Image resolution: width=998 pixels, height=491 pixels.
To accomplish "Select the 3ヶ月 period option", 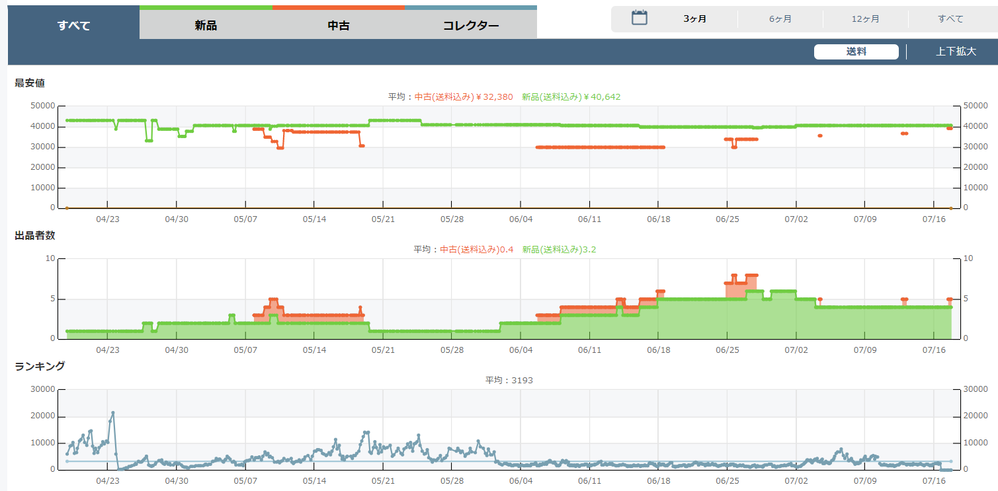I will 695,19.
